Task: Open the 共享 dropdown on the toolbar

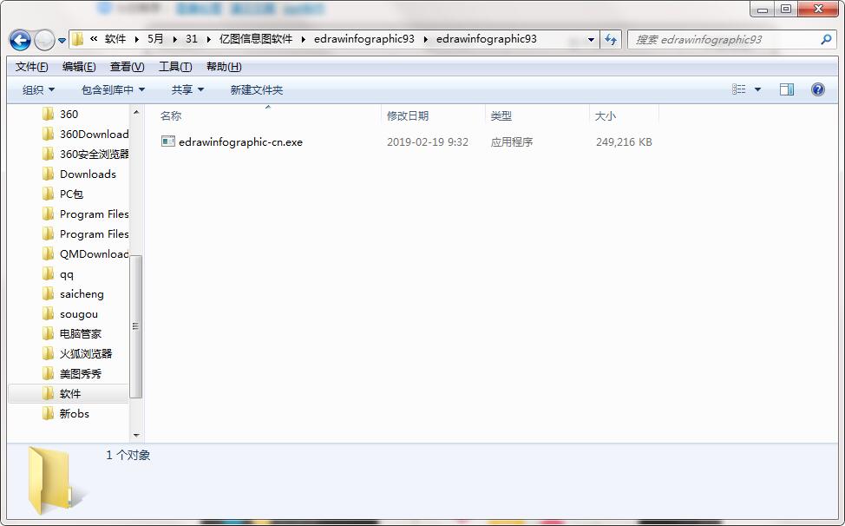Action: (x=187, y=90)
